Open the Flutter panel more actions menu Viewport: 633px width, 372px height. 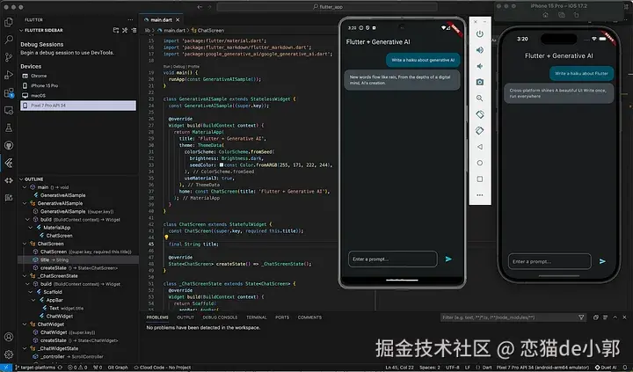point(130,20)
